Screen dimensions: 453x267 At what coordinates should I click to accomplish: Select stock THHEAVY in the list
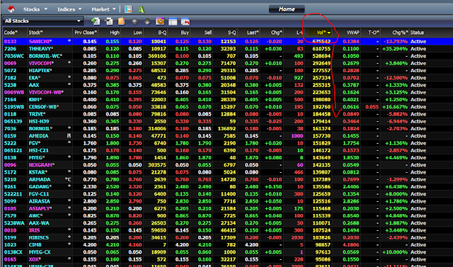coord(41,49)
